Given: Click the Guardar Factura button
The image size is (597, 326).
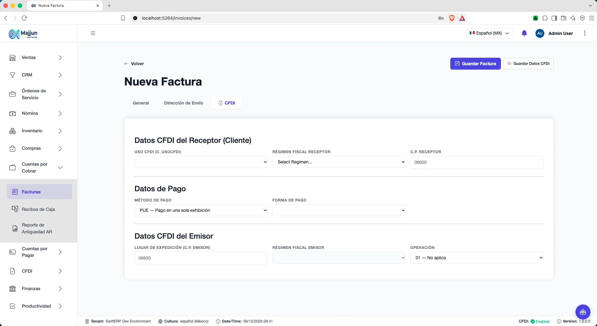Looking at the screenshot, I should (x=475, y=64).
